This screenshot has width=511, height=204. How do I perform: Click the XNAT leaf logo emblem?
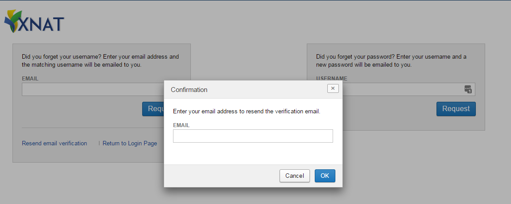pos(12,22)
